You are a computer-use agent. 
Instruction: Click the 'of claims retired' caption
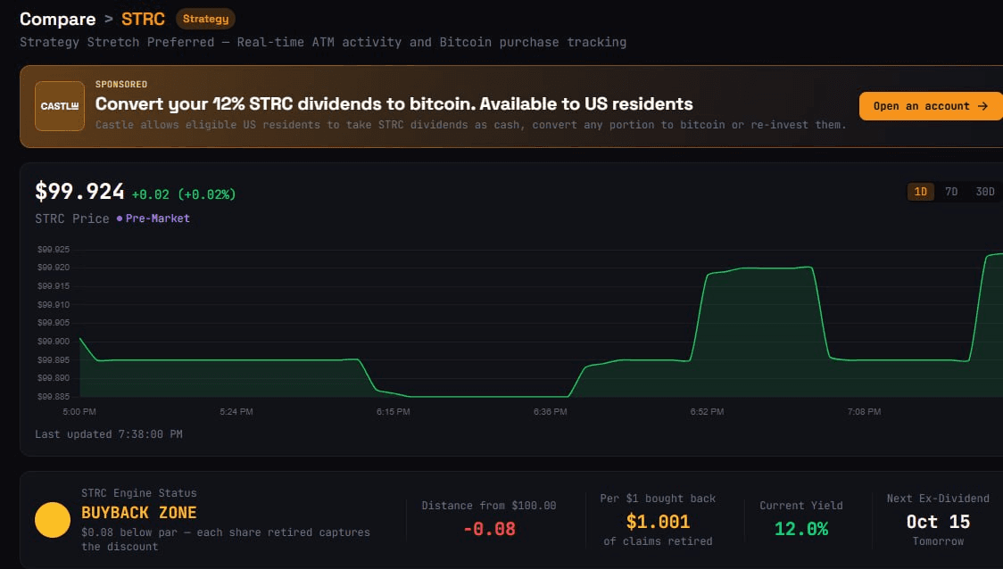pyautogui.click(x=658, y=541)
